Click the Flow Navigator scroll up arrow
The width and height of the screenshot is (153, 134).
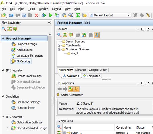[50, 35]
